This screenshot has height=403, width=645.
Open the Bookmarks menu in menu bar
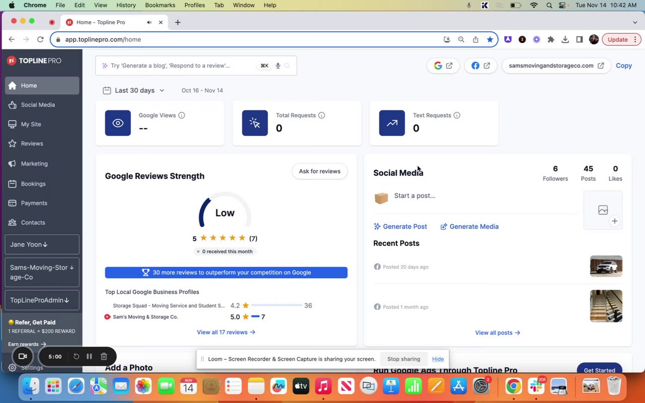[x=160, y=5]
